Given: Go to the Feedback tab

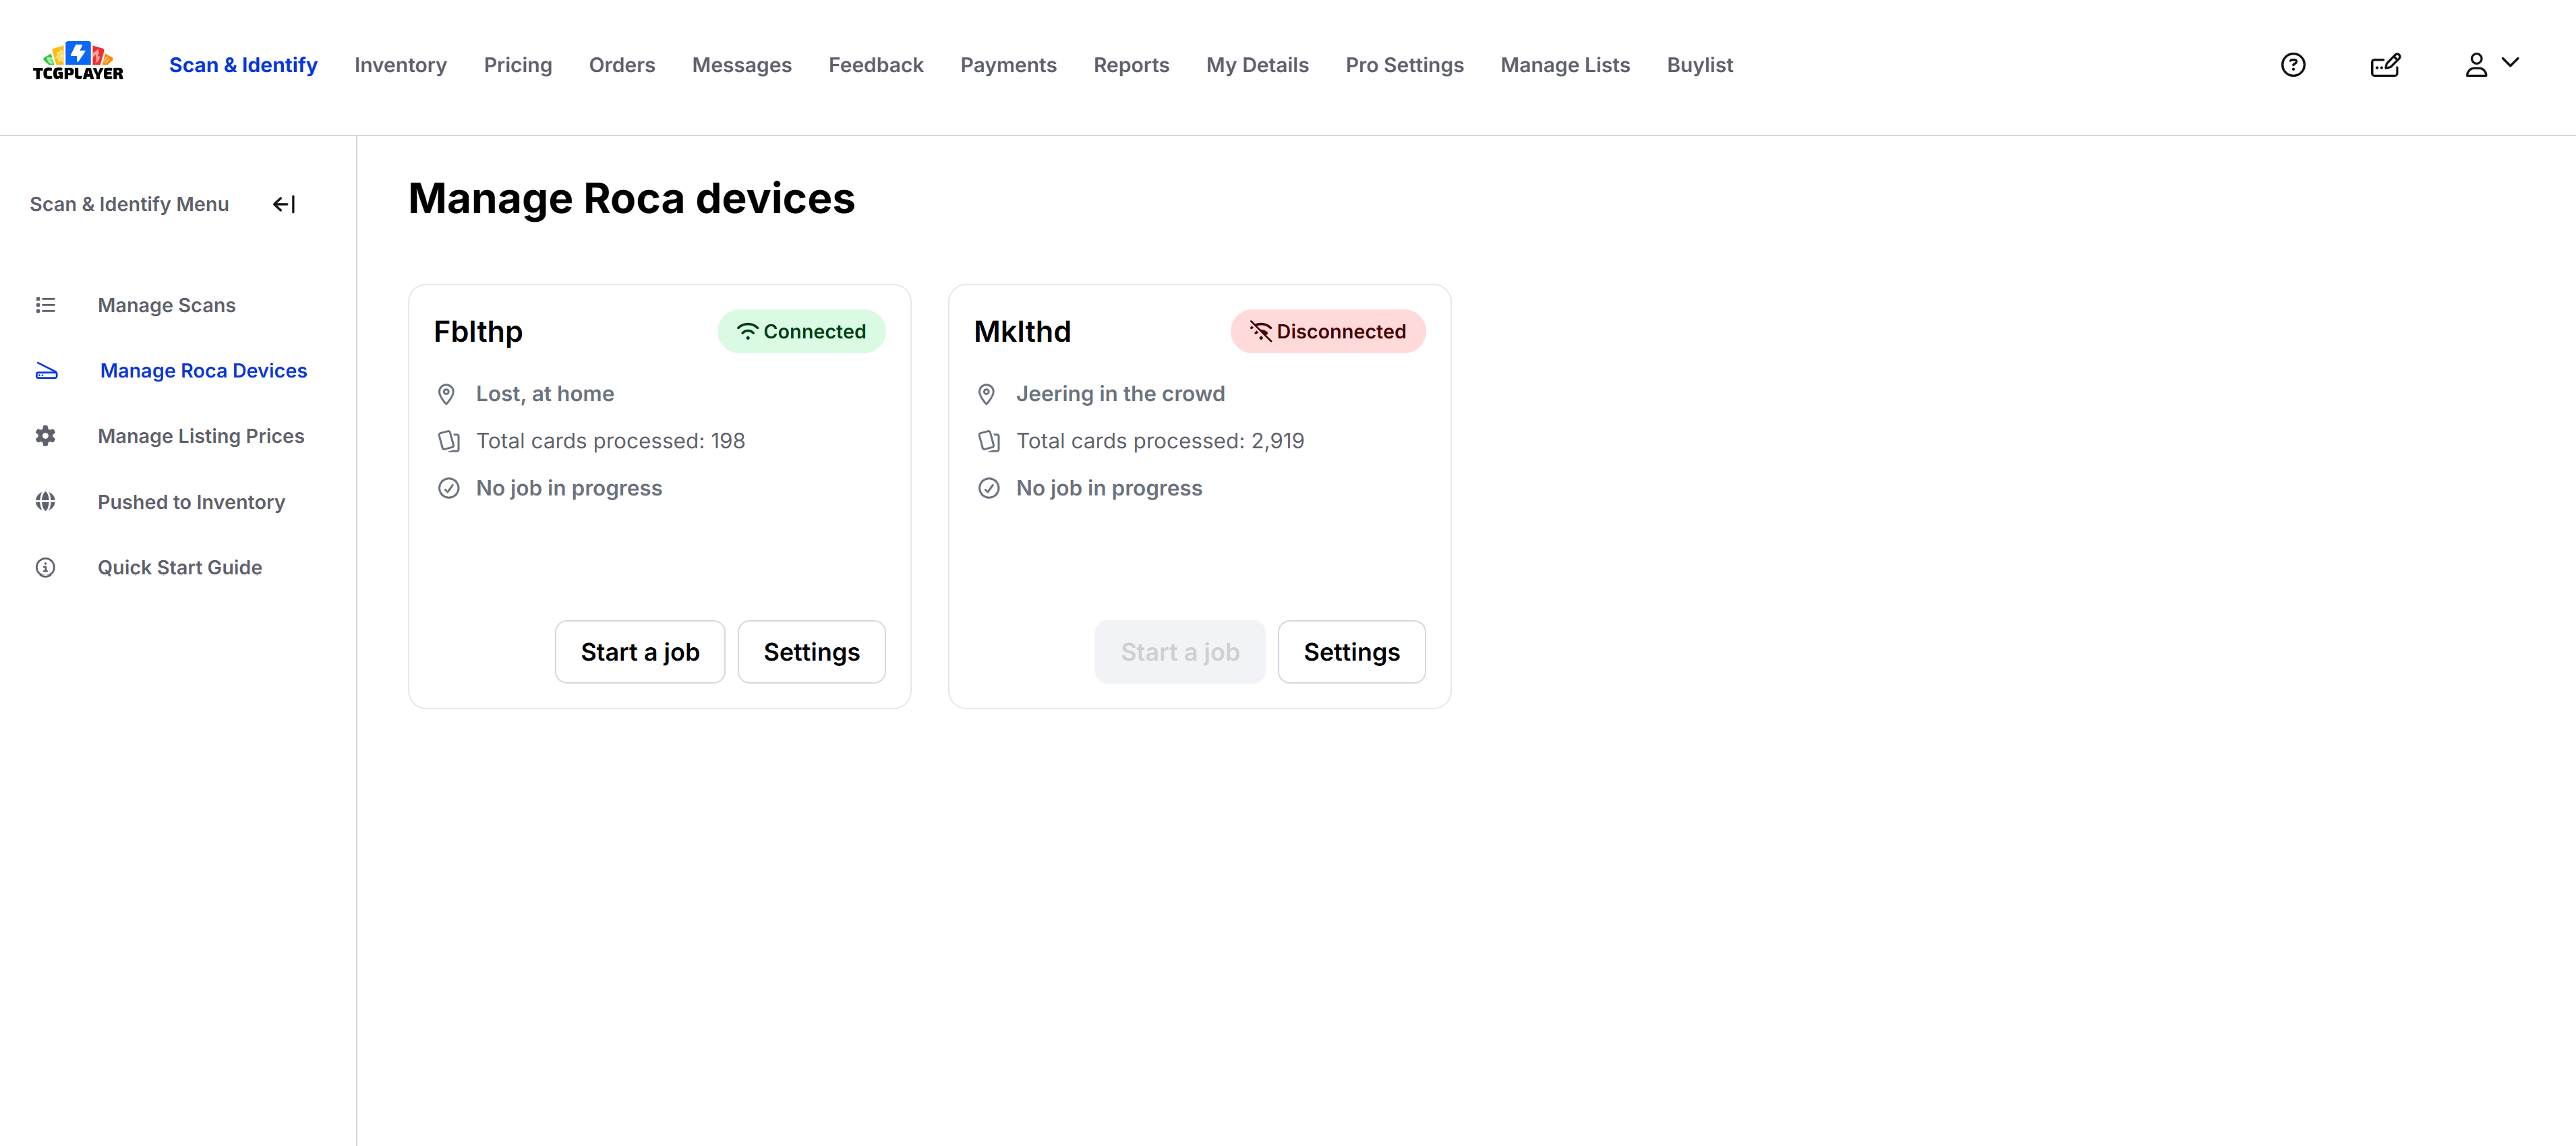Looking at the screenshot, I should tap(876, 65).
